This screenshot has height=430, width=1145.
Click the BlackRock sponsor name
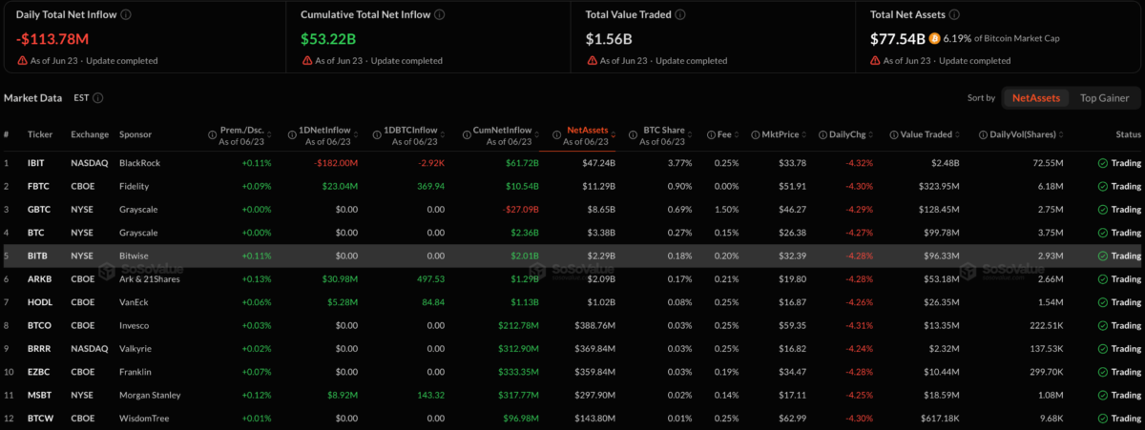click(x=140, y=163)
